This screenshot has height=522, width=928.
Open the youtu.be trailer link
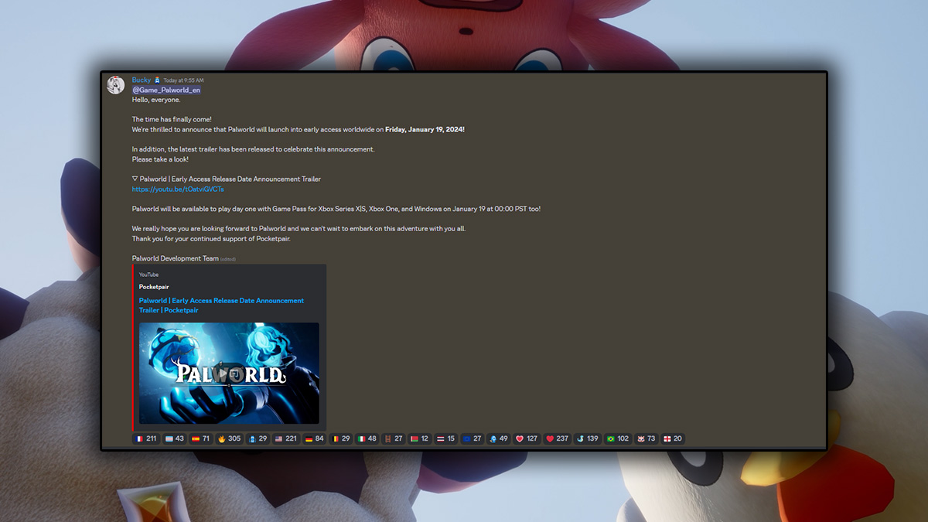pyautogui.click(x=178, y=189)
